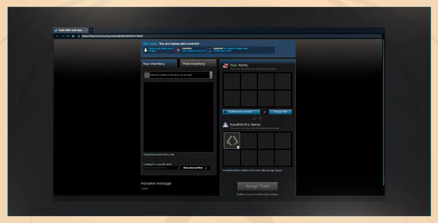Click the first empty slot in Your items
Viewport: 438px width, 223px height.
[x=232, y=81]
